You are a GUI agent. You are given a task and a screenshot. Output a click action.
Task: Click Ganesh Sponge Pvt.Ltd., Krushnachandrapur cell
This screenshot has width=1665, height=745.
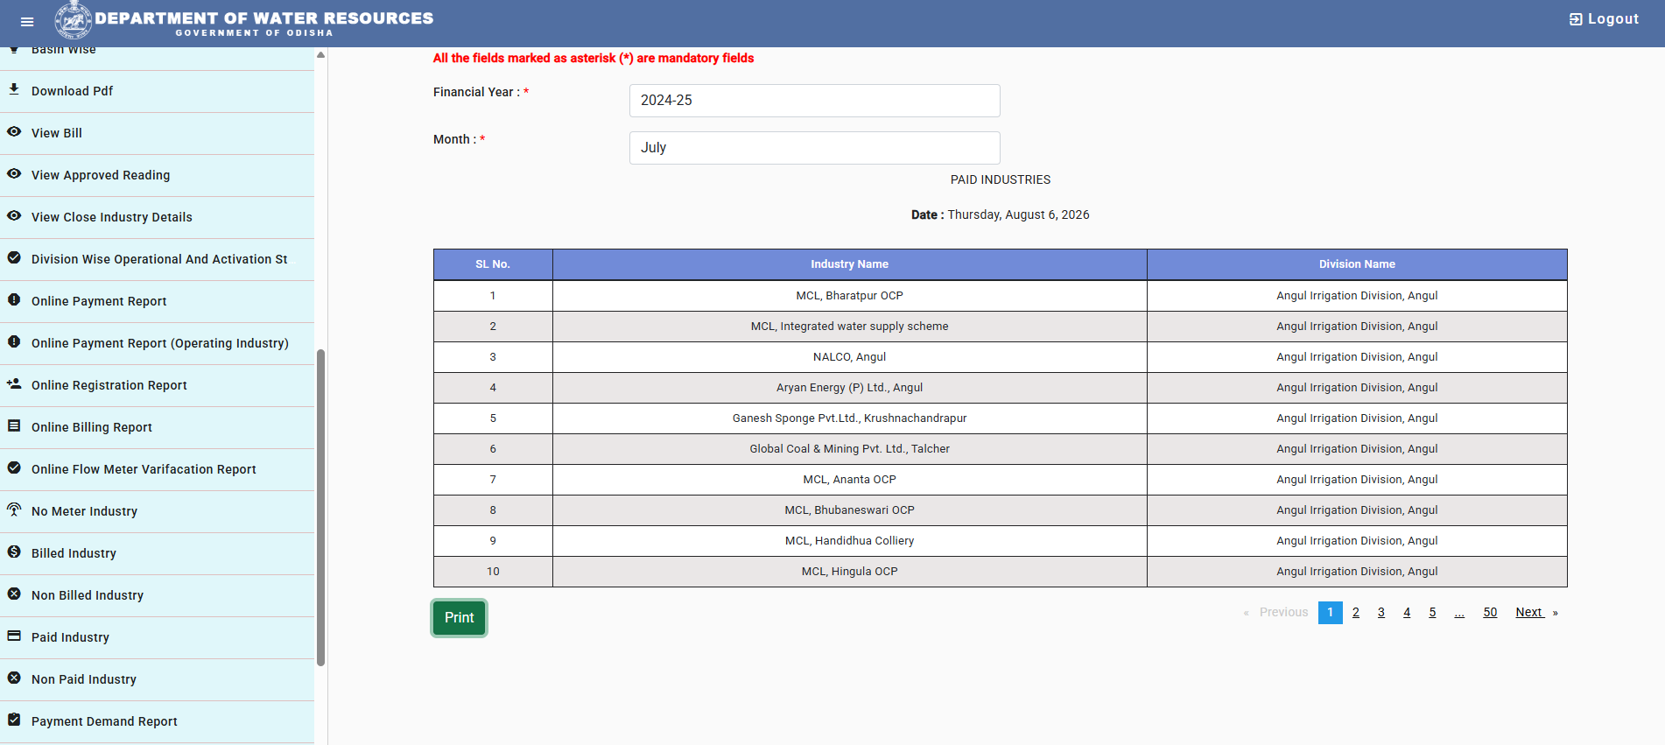[x=849, y=418]
